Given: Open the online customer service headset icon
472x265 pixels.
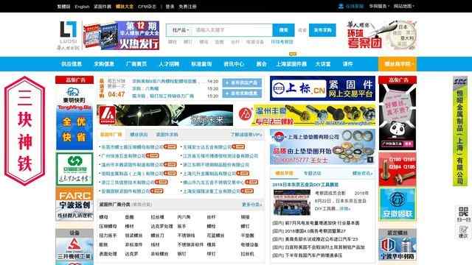Looking at the screenshot, I should click(x=341, y=6).
